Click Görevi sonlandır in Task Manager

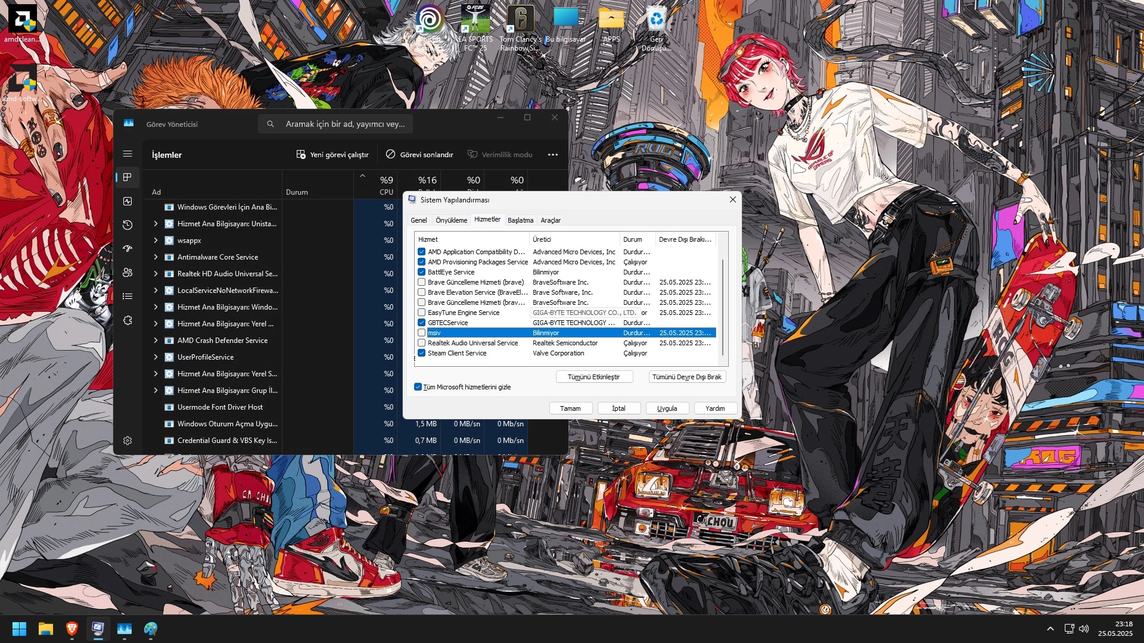[419, 155]
